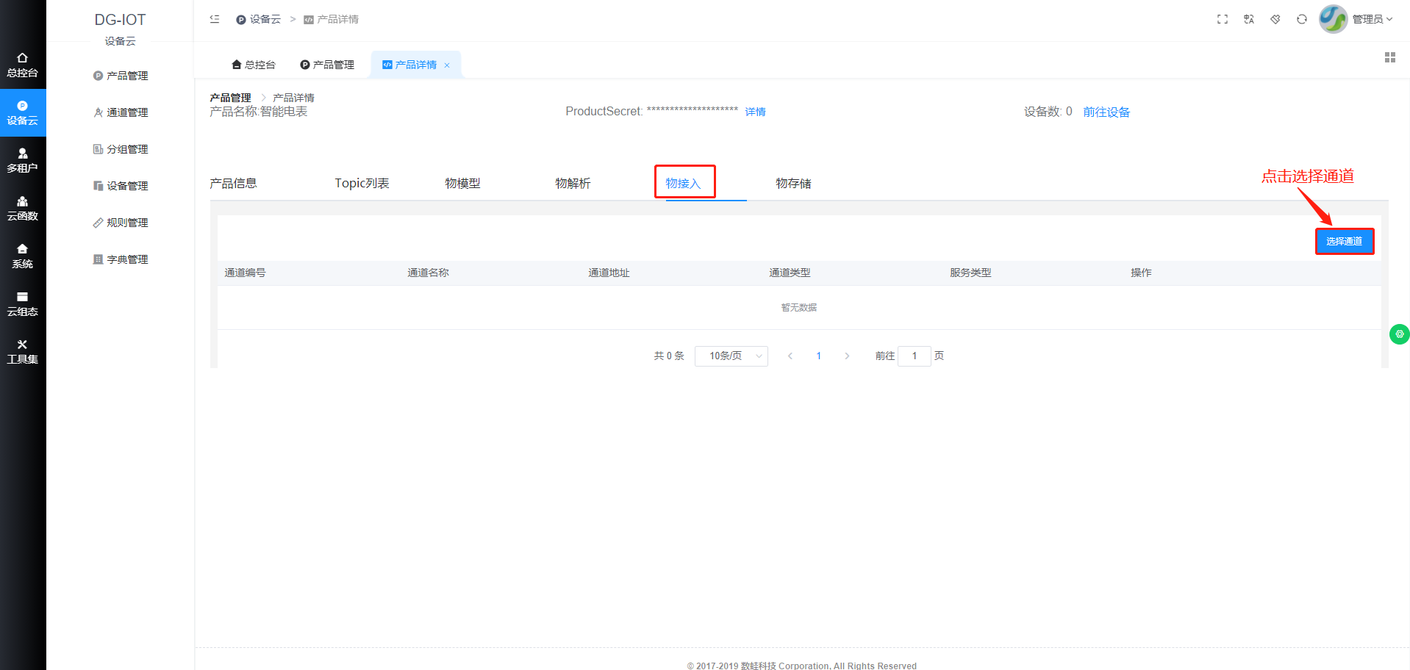Click the green floating settings button

(x=1400, y=334)
